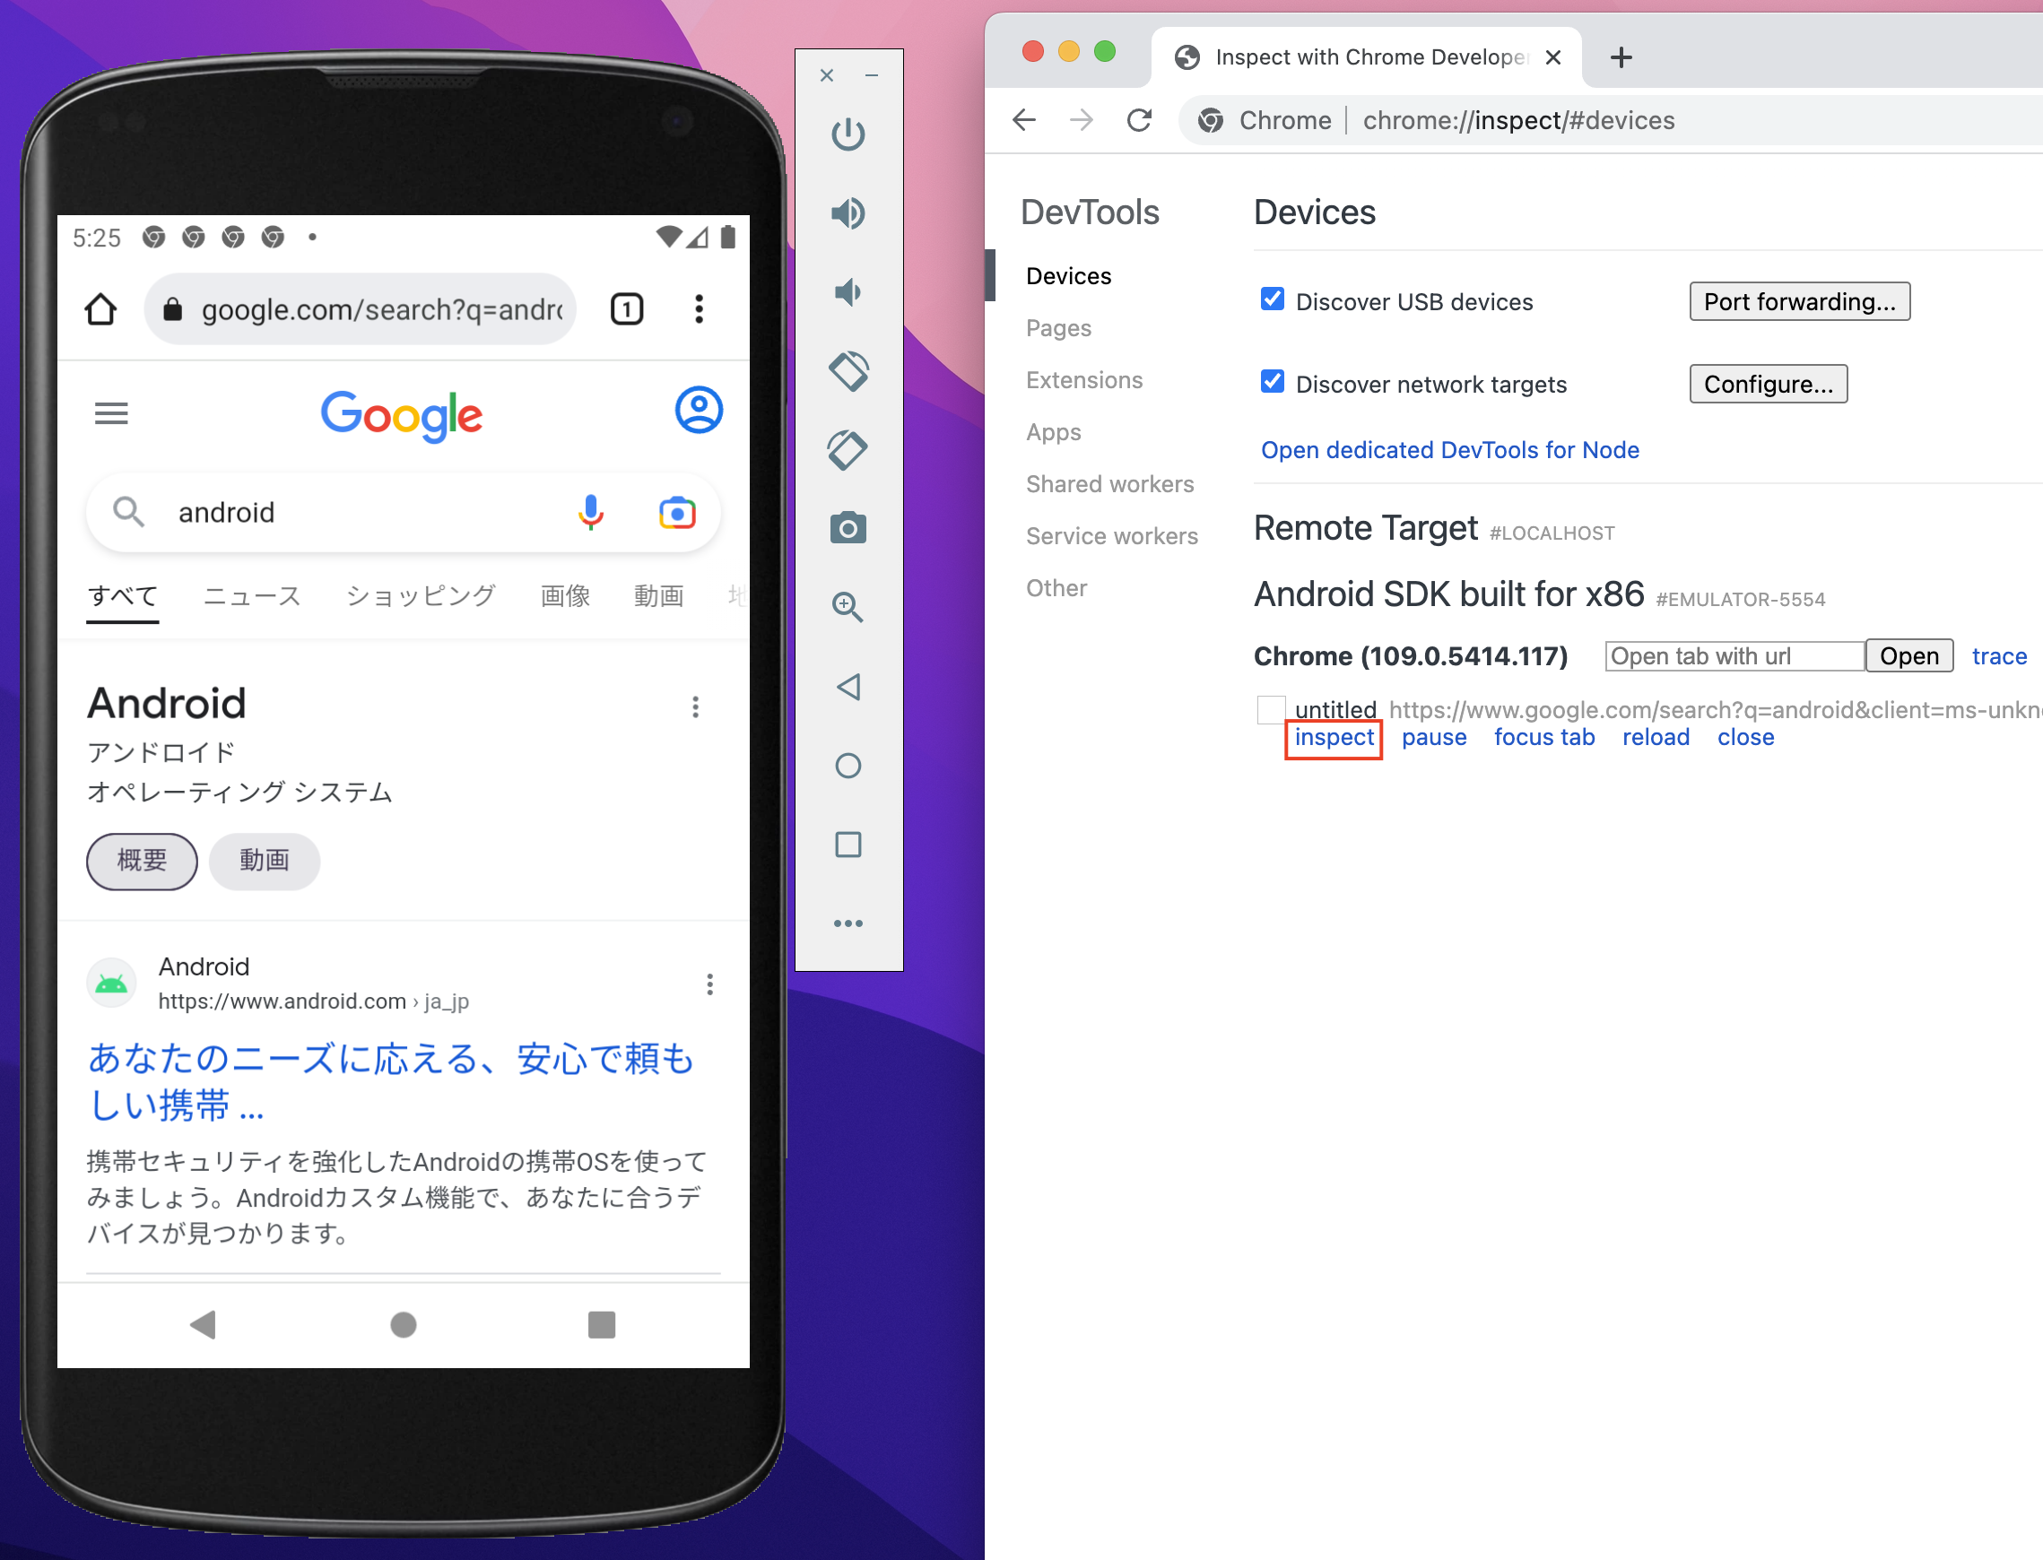Click the emulator zoom magnifier icon
The width and height of the screenshot is (2043, 1560).
[x=848, y=607]
